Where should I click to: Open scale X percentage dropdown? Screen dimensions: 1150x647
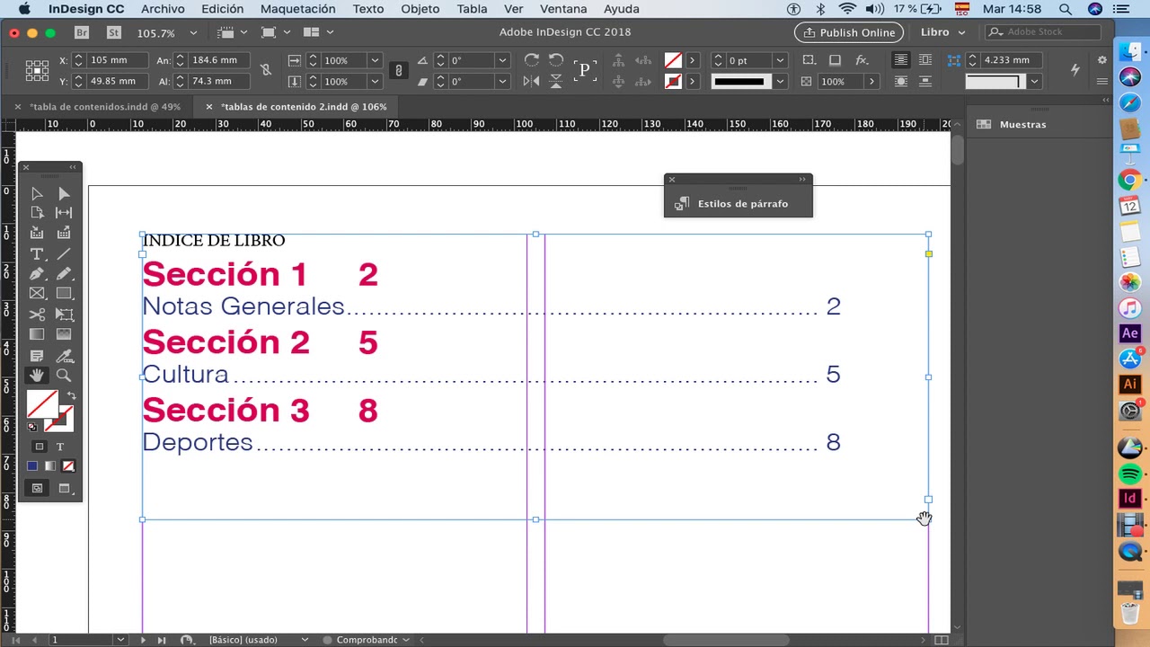(x=375, y=60)
